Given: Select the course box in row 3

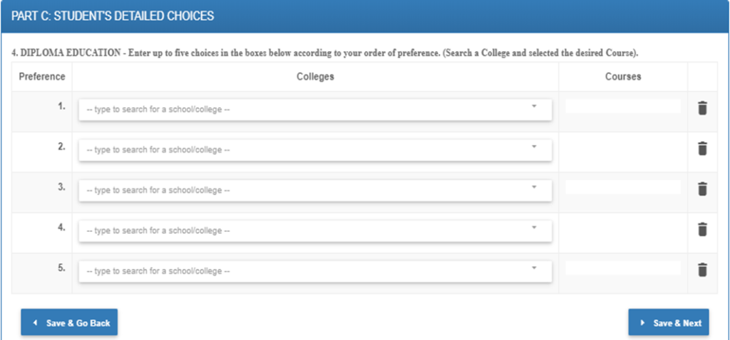Looking at the screenshot, I should 622,188.
